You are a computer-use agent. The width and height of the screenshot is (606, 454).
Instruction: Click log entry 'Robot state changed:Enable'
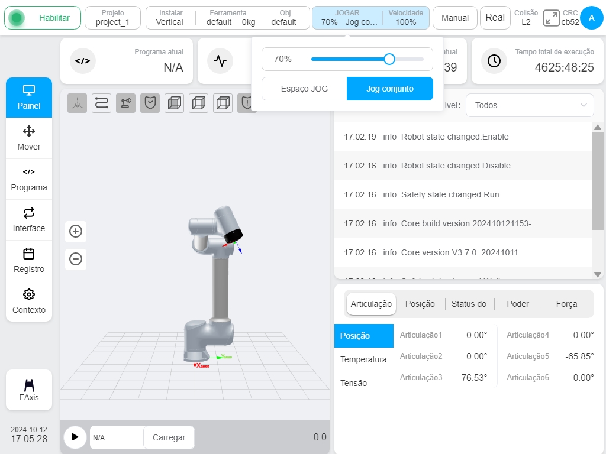pyautogui.click(x=463, y=137)
